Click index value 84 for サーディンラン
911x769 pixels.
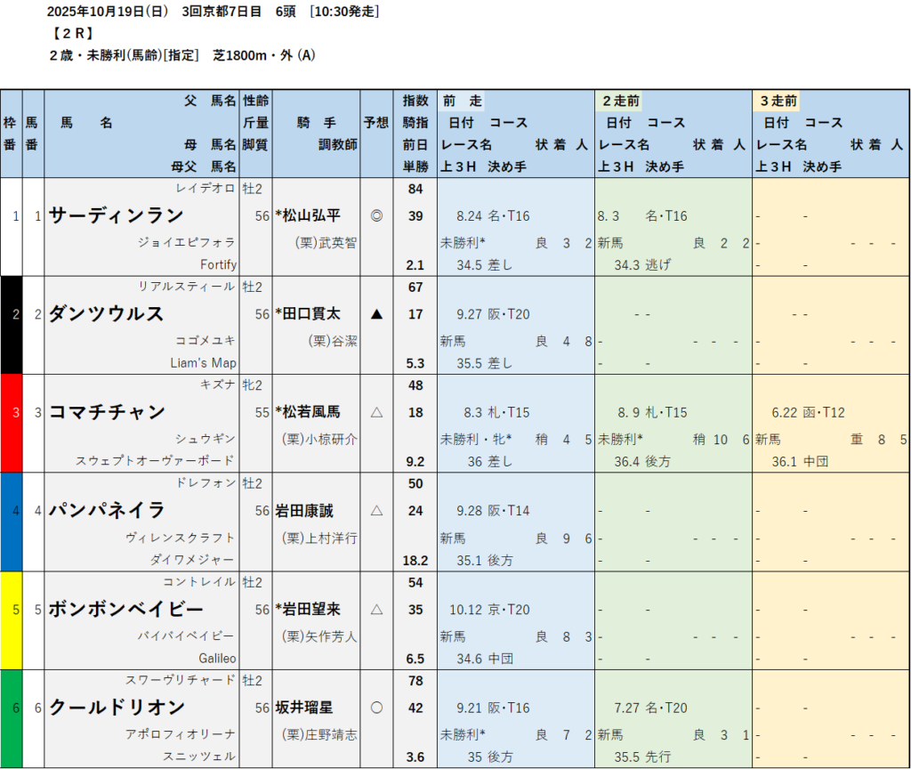click(415, 189)
